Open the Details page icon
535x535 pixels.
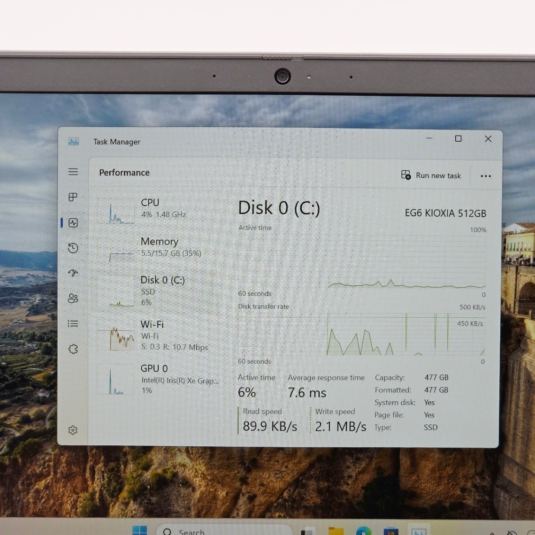point(73,323)
